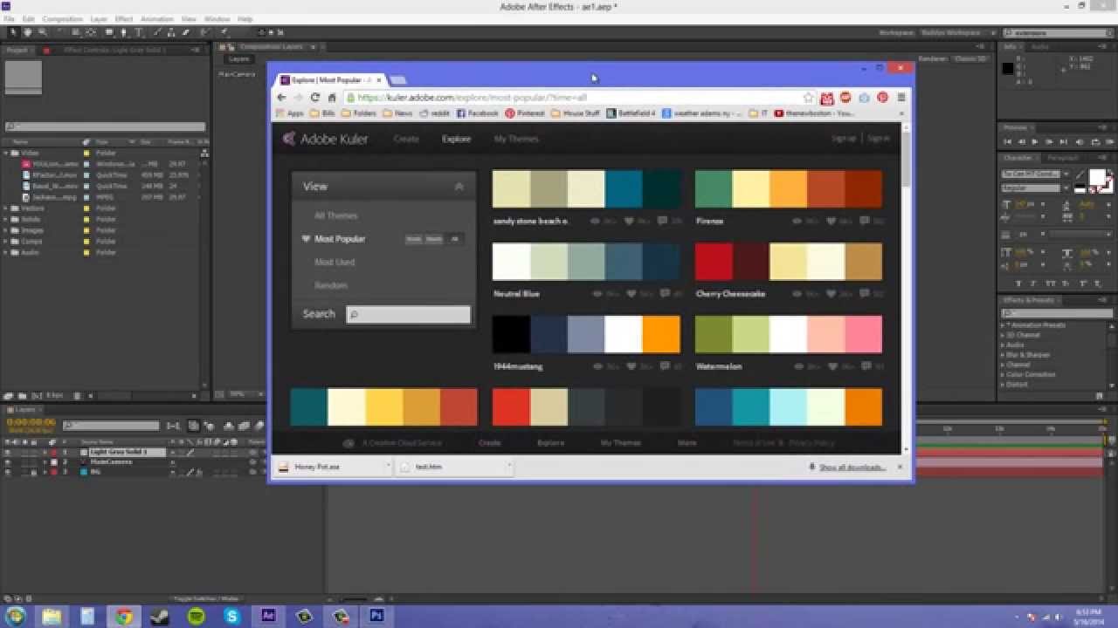Open Photoshop from the Windows taskbar
1118x628 pixels.
tap(376, 616)
